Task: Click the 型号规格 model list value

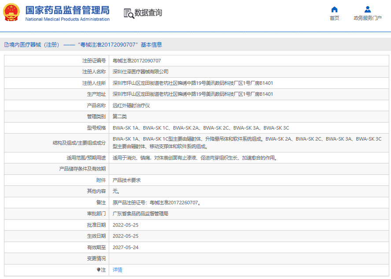Action: coord(201,128)
